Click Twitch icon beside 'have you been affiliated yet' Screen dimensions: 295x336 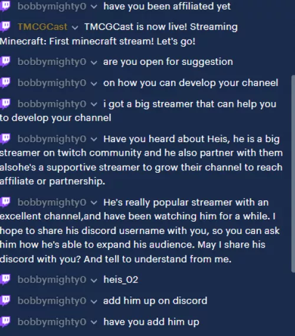pyautogui.click(x=5, y=6)
